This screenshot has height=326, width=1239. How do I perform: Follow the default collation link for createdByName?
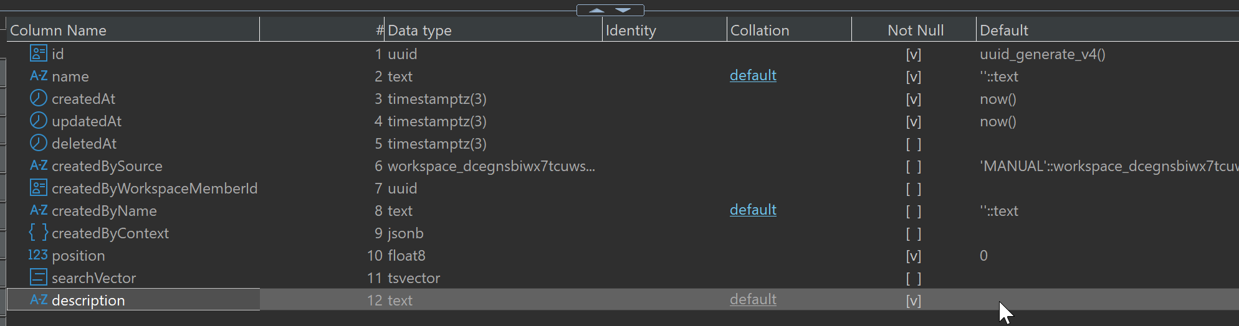coord(753,210)
